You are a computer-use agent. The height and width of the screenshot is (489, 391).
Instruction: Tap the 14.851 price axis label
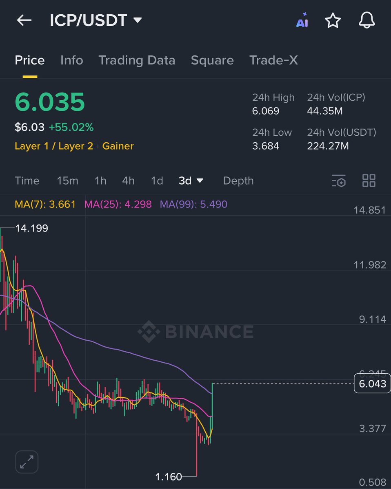(x=370, y=210)
